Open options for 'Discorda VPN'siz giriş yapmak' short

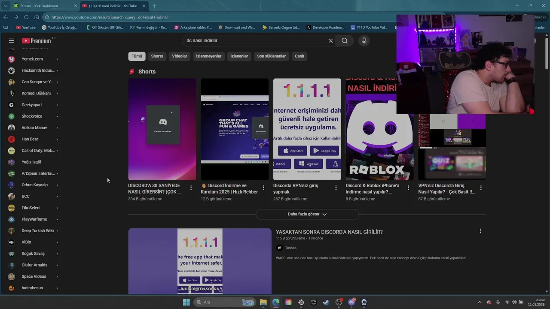[336, 188]
